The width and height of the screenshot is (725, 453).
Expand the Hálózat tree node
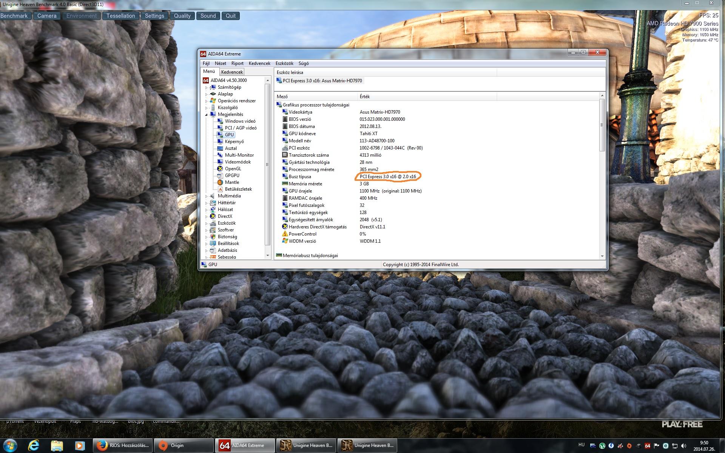click(x=206, y=210)
